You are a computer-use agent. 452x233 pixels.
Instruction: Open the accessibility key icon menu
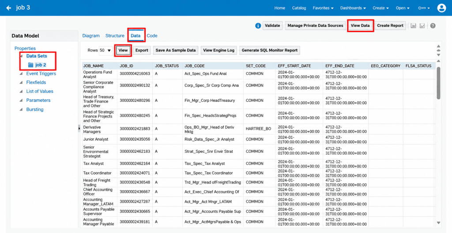(424, 8)
